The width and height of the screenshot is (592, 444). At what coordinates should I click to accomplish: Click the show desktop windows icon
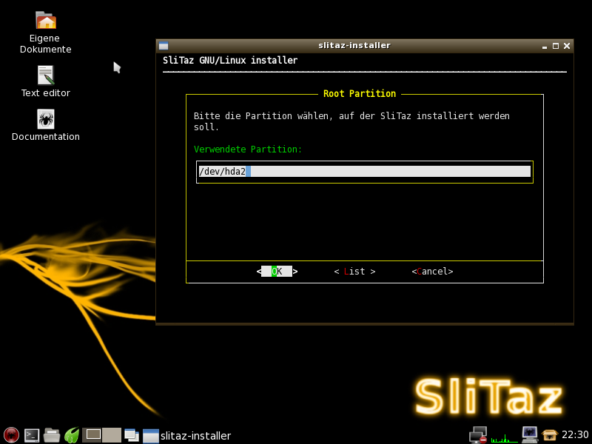[132, 435]
